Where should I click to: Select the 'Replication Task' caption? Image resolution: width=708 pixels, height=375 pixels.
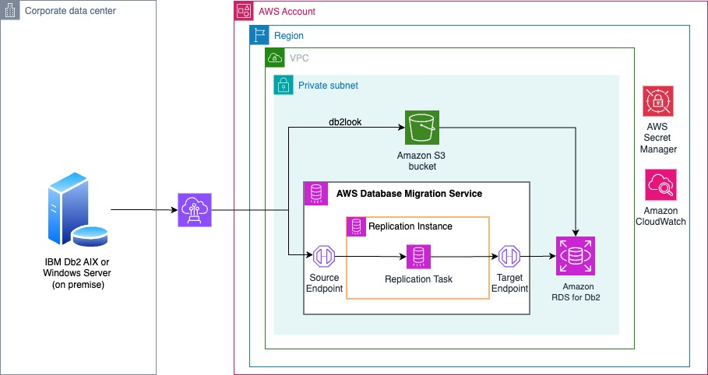[418, 279]
